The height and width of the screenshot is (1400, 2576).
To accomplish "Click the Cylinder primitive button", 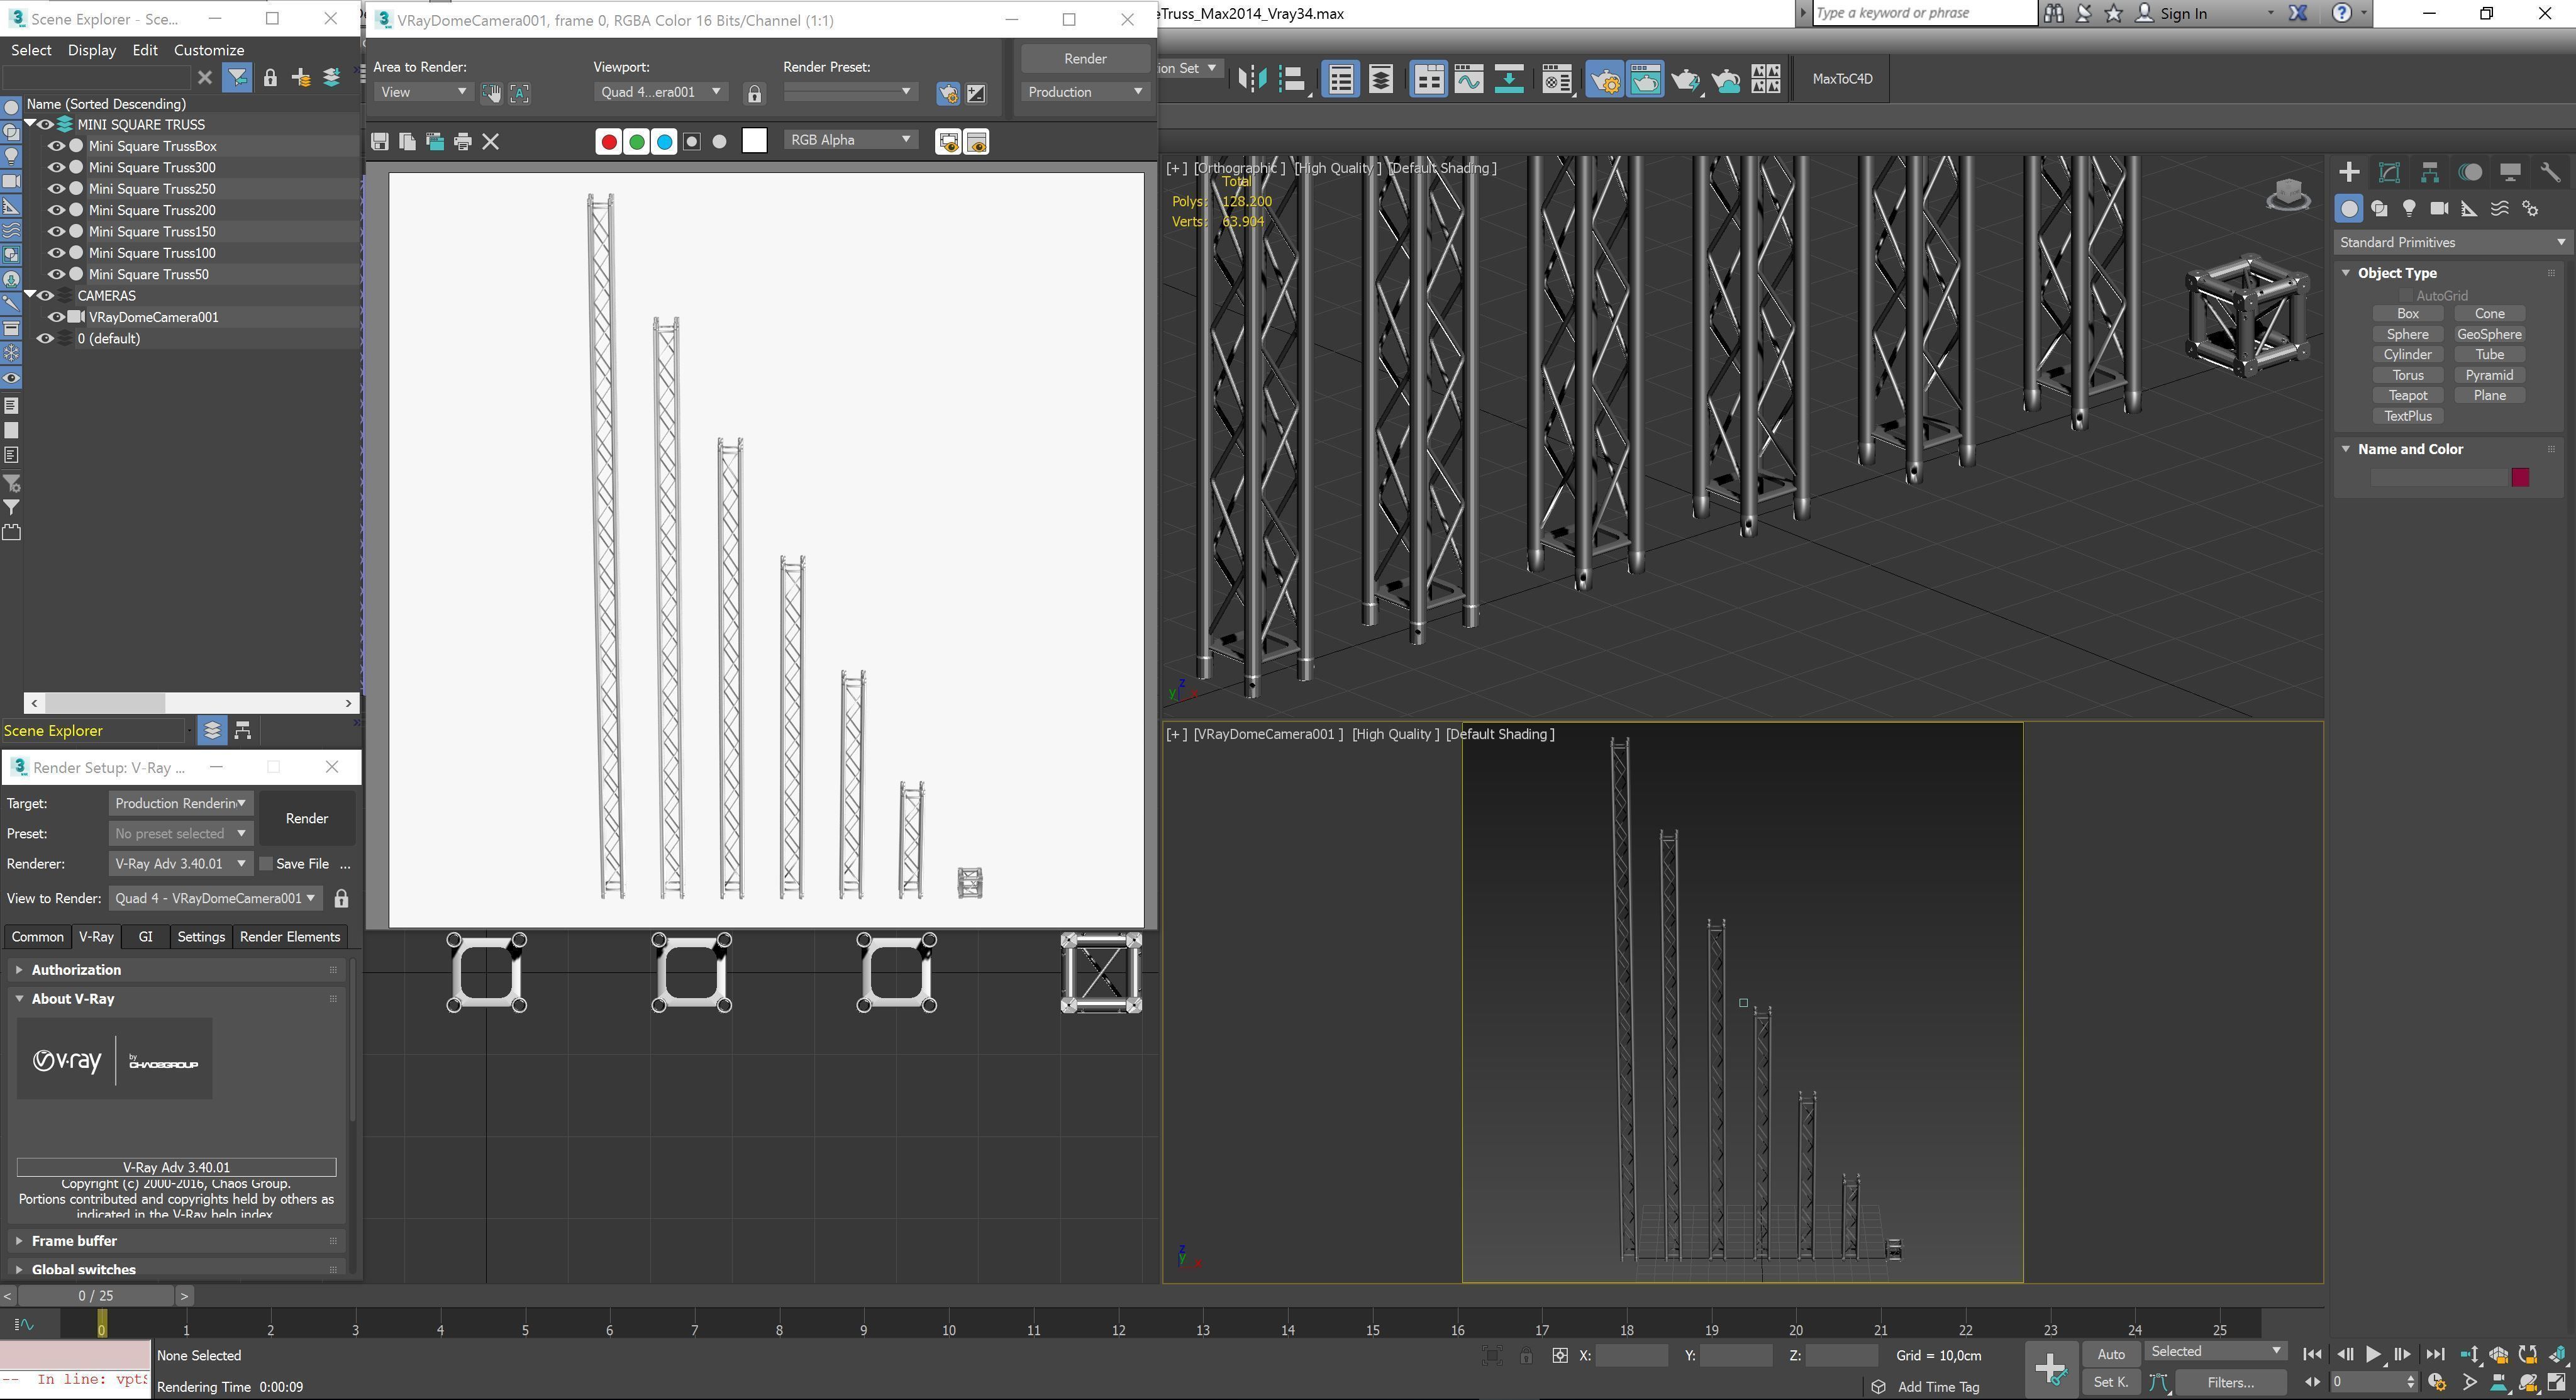I will tap(2407, 354).
